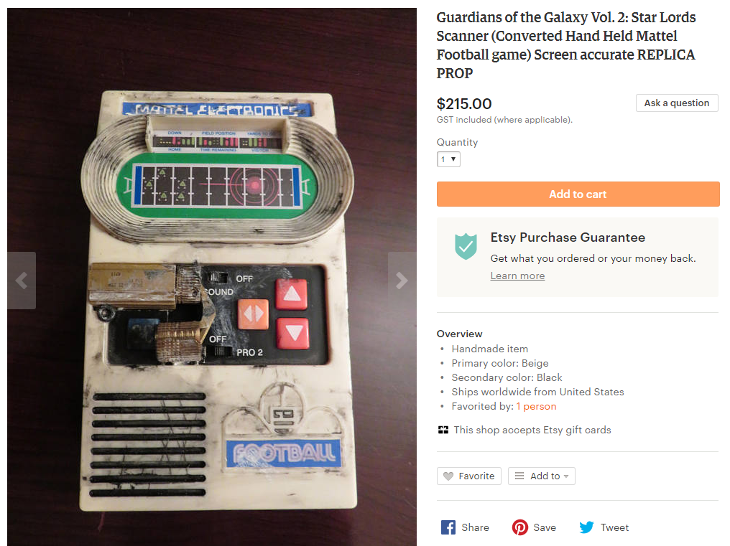Show the previous product photo arrow
The image size is (730, 546).
coord(22,281)
